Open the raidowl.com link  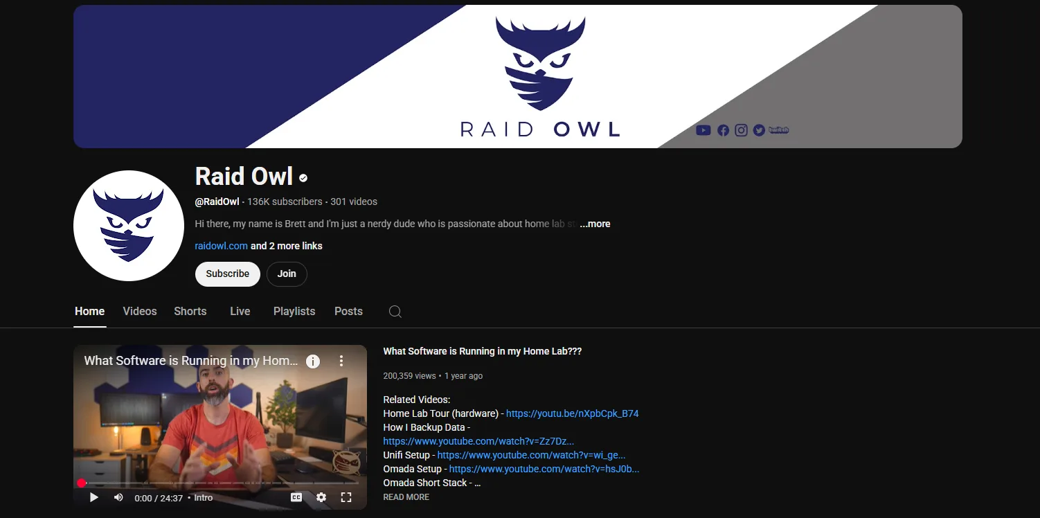tap(222, 246)
